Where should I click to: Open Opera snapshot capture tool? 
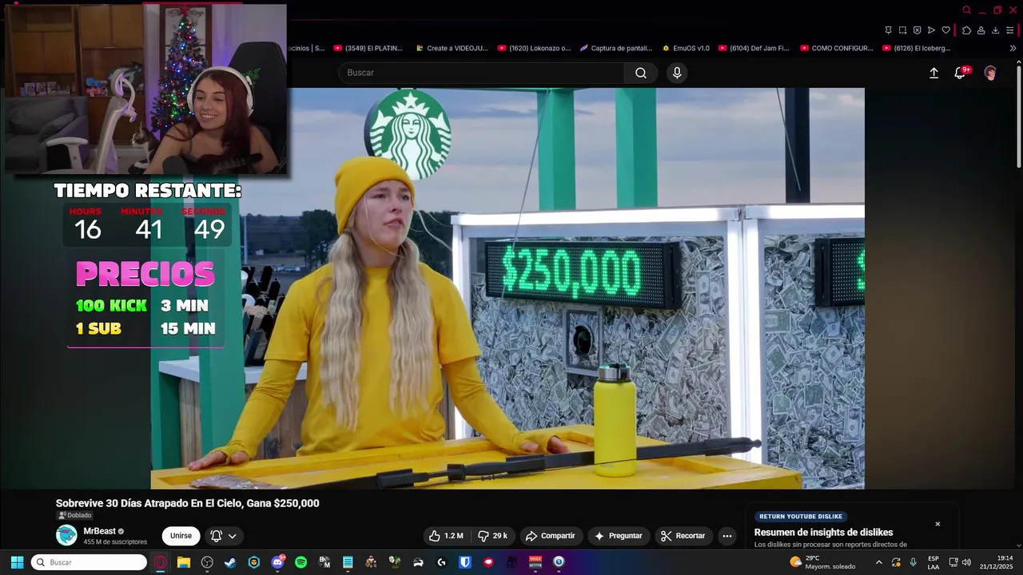pyautogui.click(x=902, y=30)
